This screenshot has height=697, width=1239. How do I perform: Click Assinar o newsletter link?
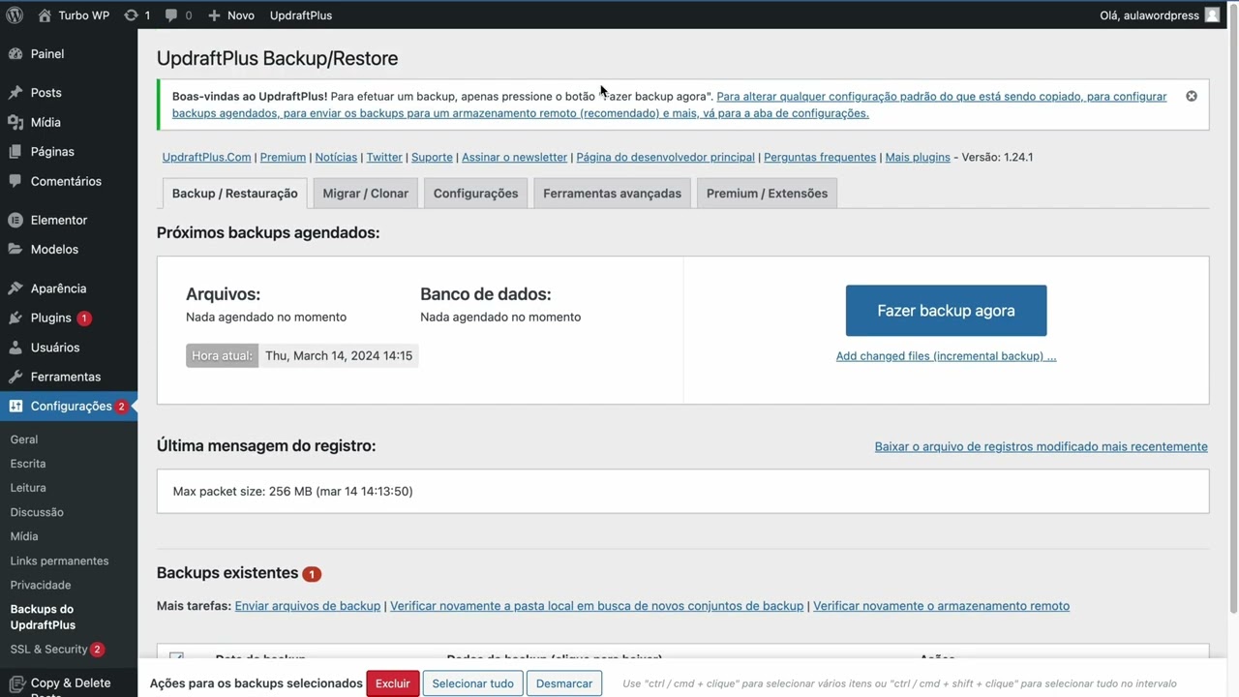tap(514, 157)
